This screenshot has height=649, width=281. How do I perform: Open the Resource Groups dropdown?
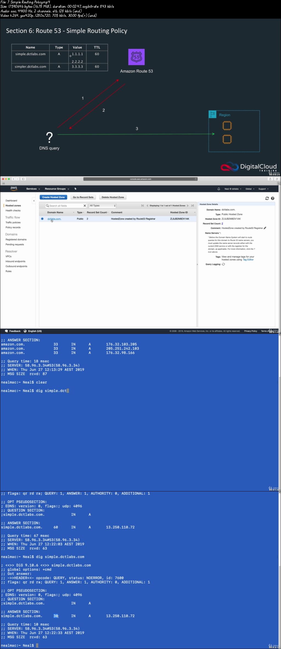pos(57,189)
